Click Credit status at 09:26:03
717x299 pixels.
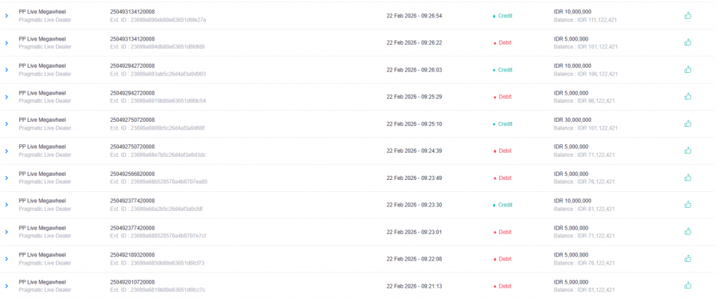[x=505, y=70]
